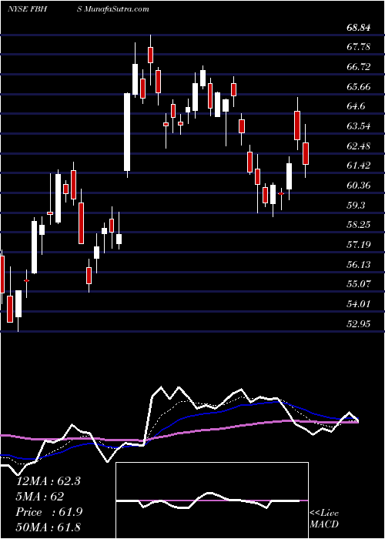
Task: Select the 58.25 price axis label
Action: 359,225
